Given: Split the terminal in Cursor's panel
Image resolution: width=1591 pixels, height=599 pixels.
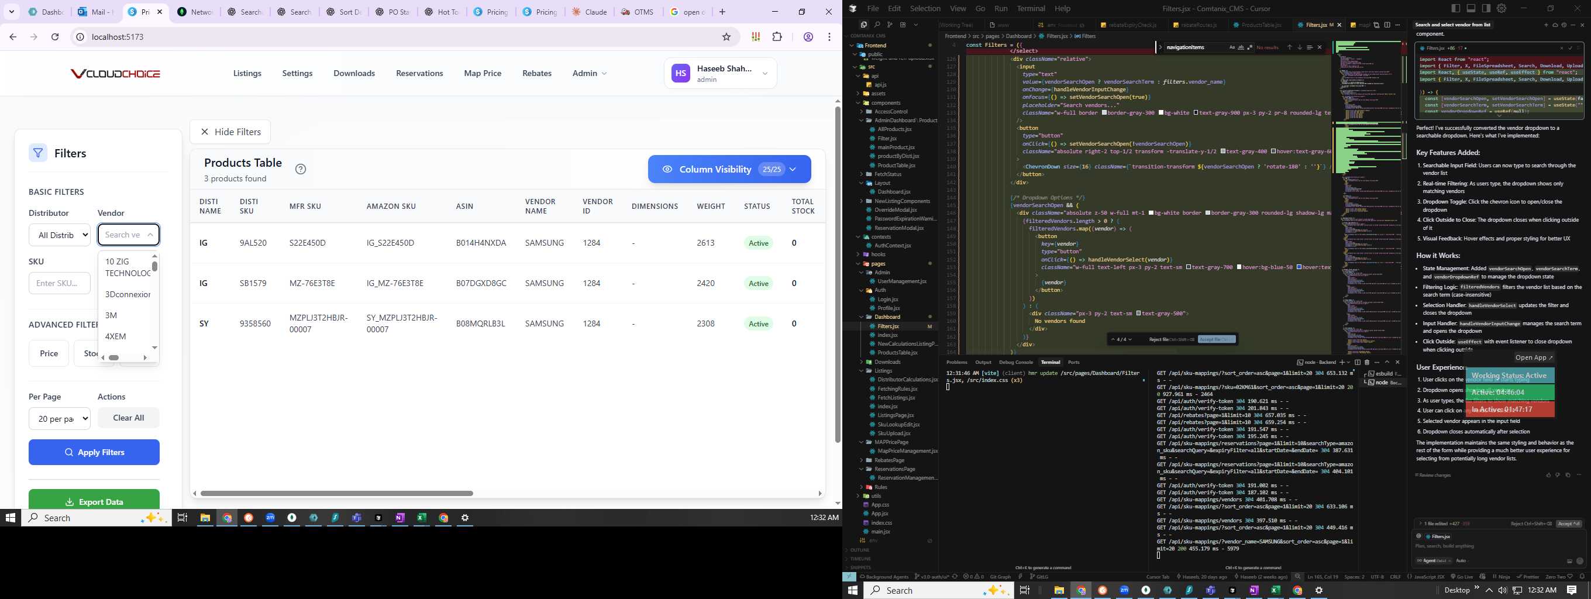Looking at the screenshot, I should click(x=1358, y=363).
